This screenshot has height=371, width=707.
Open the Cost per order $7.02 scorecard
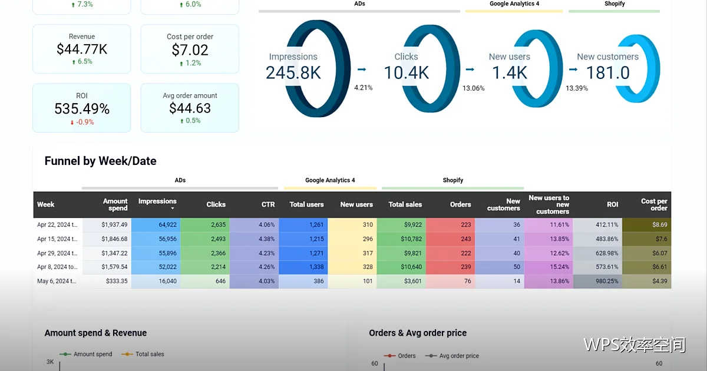click(190, 49)
